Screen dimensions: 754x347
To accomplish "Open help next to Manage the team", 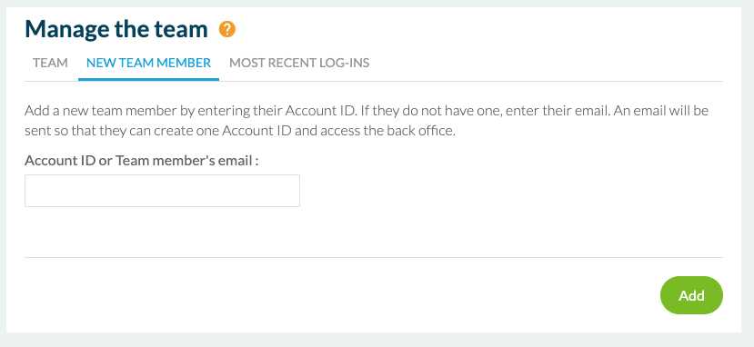I will 227,29.
